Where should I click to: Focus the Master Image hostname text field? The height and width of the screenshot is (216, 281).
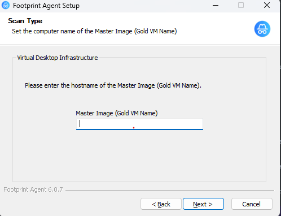click(139, 124)
